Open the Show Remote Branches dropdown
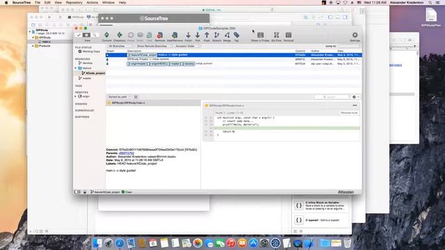This screenshot has height=250, width=445. [154, 46]
